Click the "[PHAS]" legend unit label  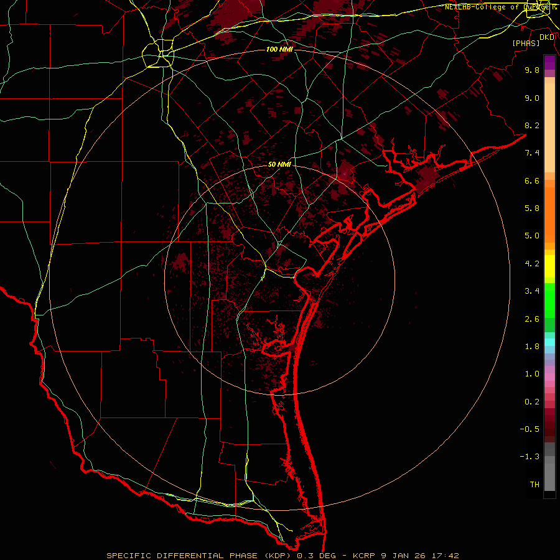(x=526, y=43)
